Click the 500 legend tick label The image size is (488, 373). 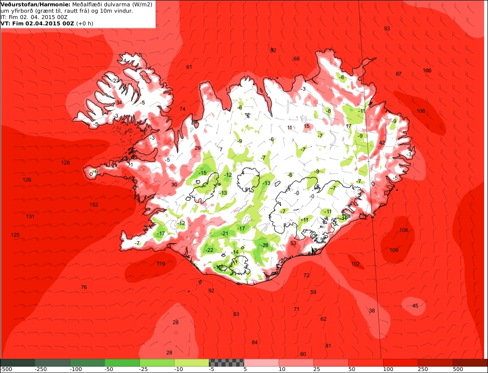point(458,369)
